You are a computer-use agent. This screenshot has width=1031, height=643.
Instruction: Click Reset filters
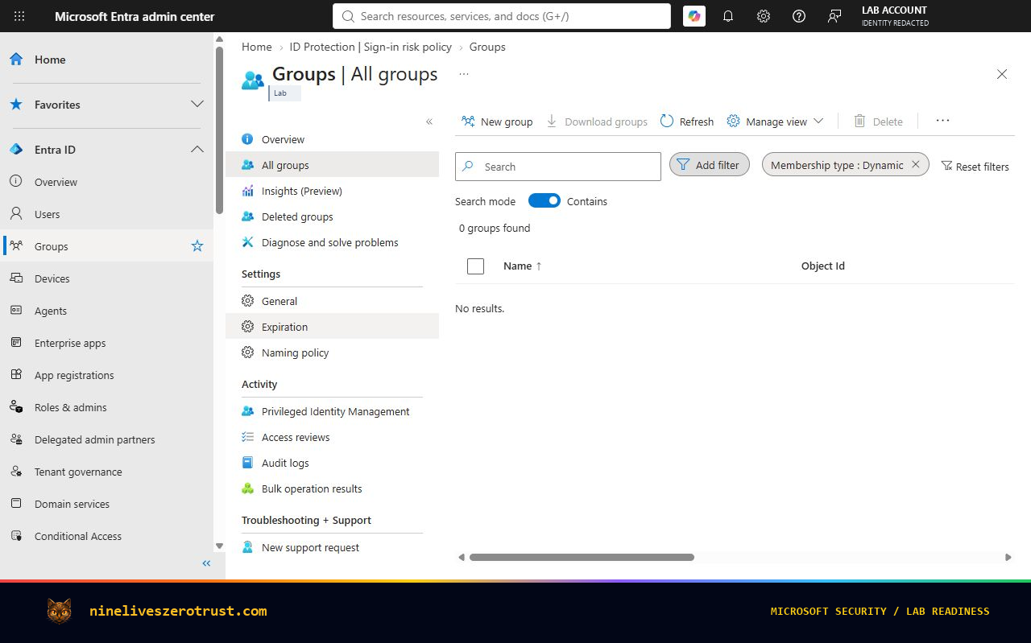pyautogui.click(x=975, y=167)
